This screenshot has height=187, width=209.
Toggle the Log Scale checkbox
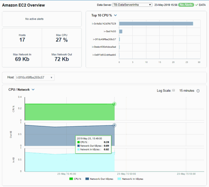pyautogui.click(x=174, y=90)
